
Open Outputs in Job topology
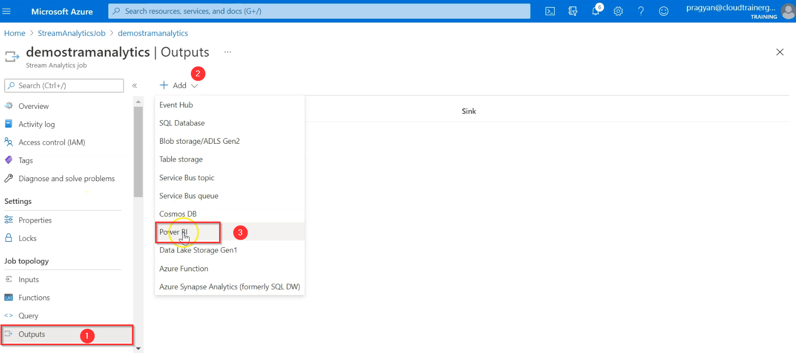[x=32, y=334]
